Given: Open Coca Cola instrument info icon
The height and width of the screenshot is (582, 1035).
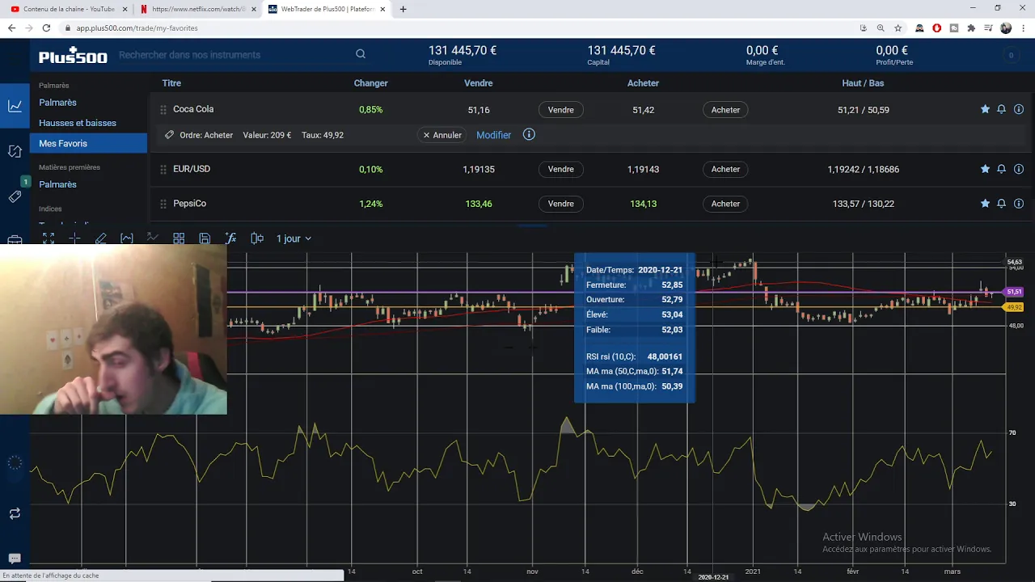Looking at the screenshot, I should tap(1019, 109).
